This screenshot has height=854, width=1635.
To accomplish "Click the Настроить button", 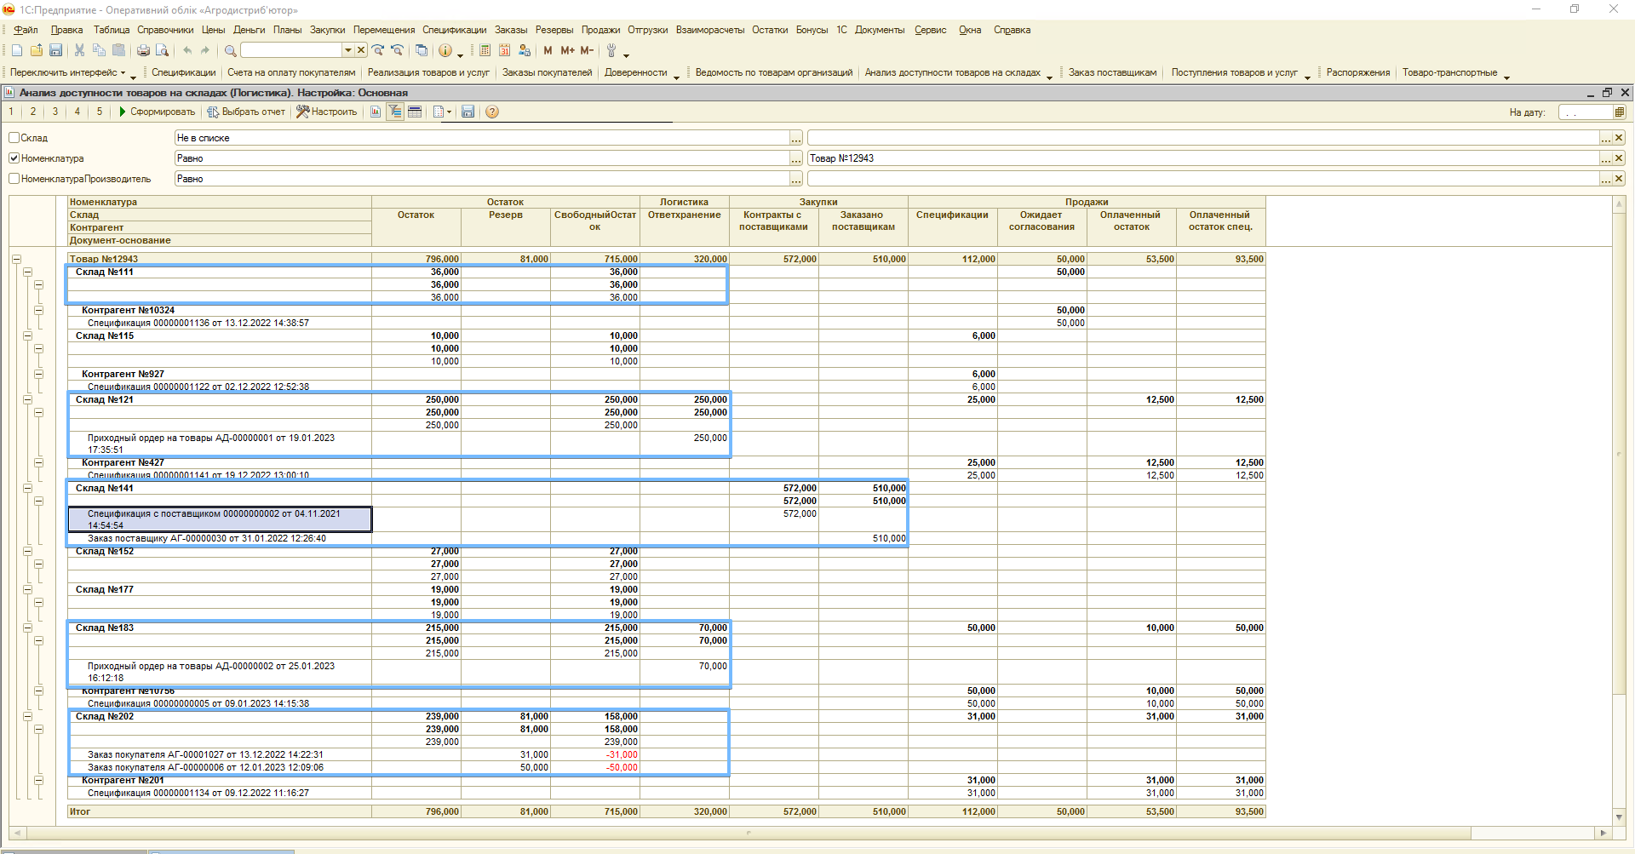I will pyautogui.click(x=326, y=112).
